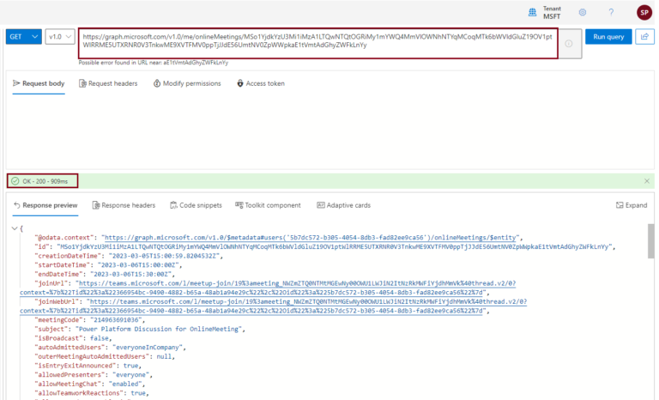Open the v1.0 API version dropdown
This screenshot has height=400, width=659.
[x=58, y=37]
